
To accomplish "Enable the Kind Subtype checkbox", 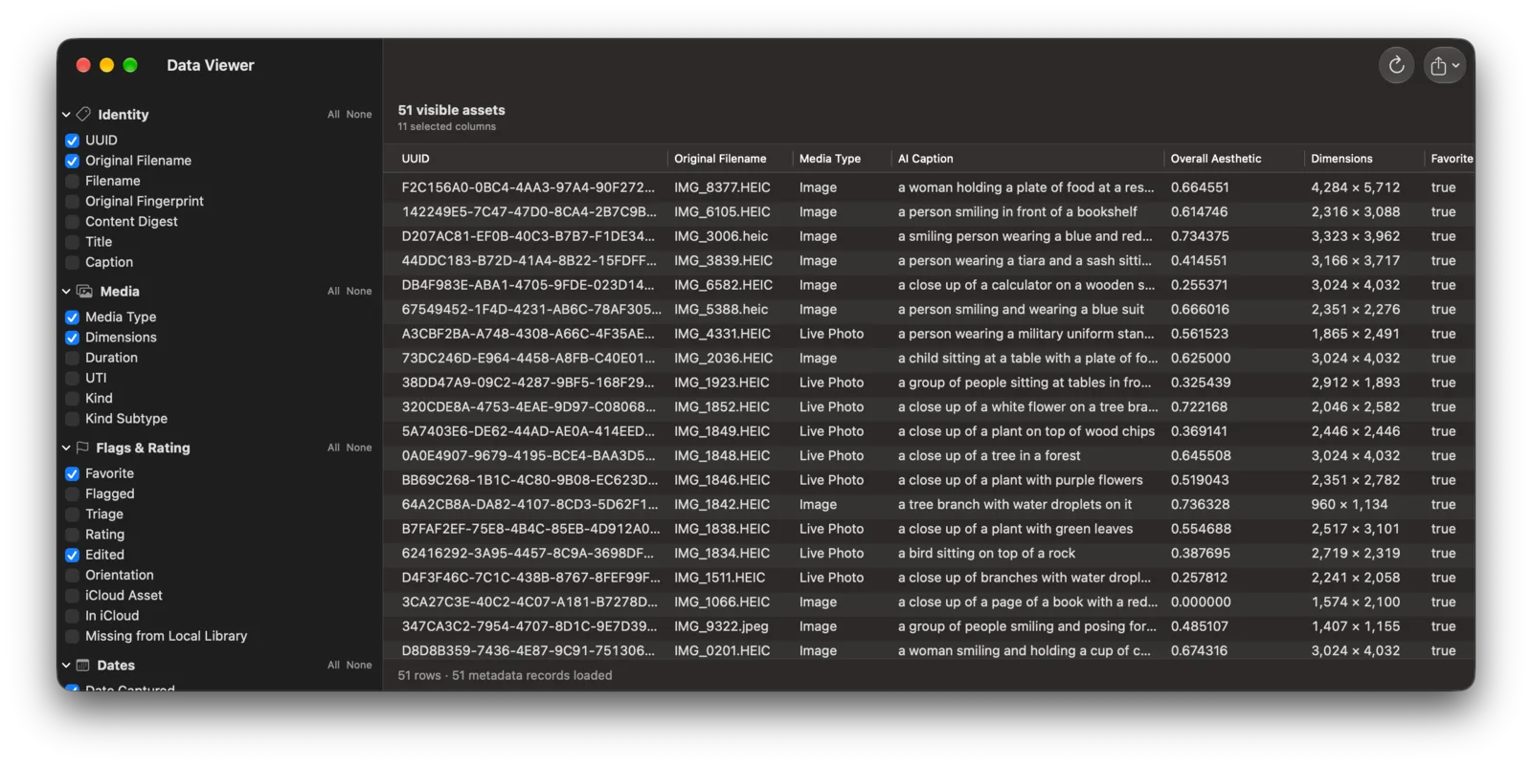I will [72, 419].
